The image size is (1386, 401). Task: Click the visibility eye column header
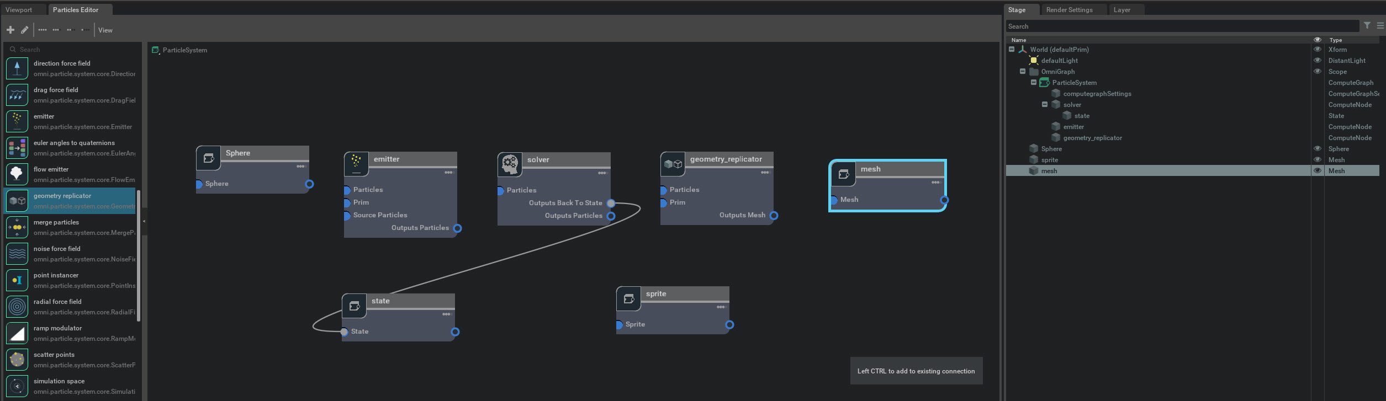[x=1318, y=40]
